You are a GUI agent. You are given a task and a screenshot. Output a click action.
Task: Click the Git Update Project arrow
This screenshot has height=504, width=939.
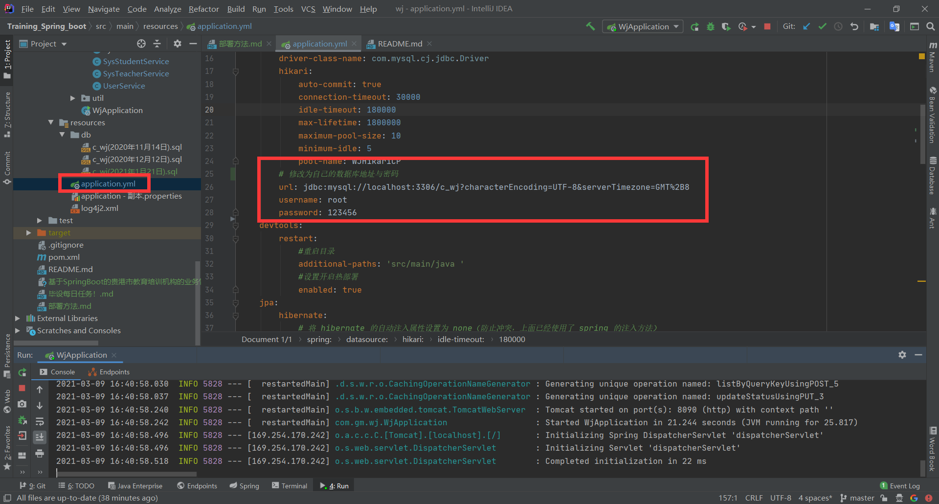click(806, 26)
